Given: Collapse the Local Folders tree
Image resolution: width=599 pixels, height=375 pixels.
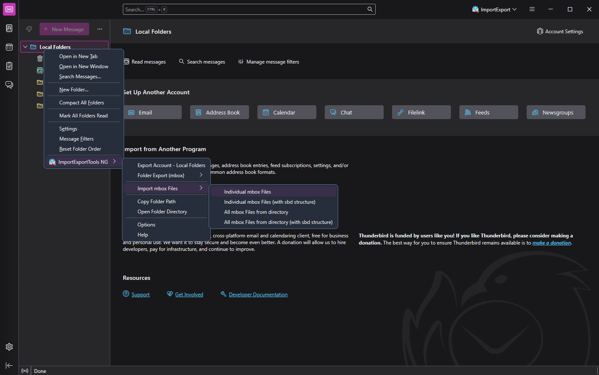Looking at the screenshot, I should point(25,47).
